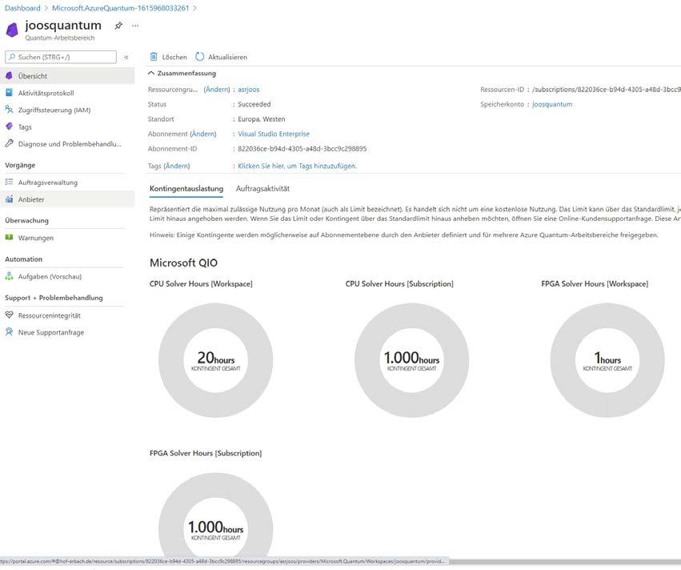Click the Automation section header
The height and width of the screenshot is (570, 681).
click(23, 259)
